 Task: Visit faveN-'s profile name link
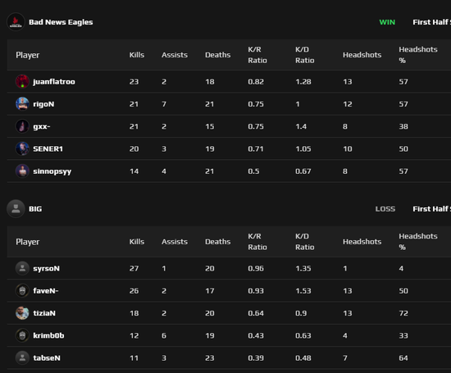pyautogui.click(x=46, y=291)
